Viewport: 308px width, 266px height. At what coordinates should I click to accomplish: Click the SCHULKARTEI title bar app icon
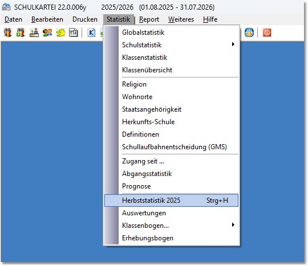pyautogui.click(x=6, y=7)
